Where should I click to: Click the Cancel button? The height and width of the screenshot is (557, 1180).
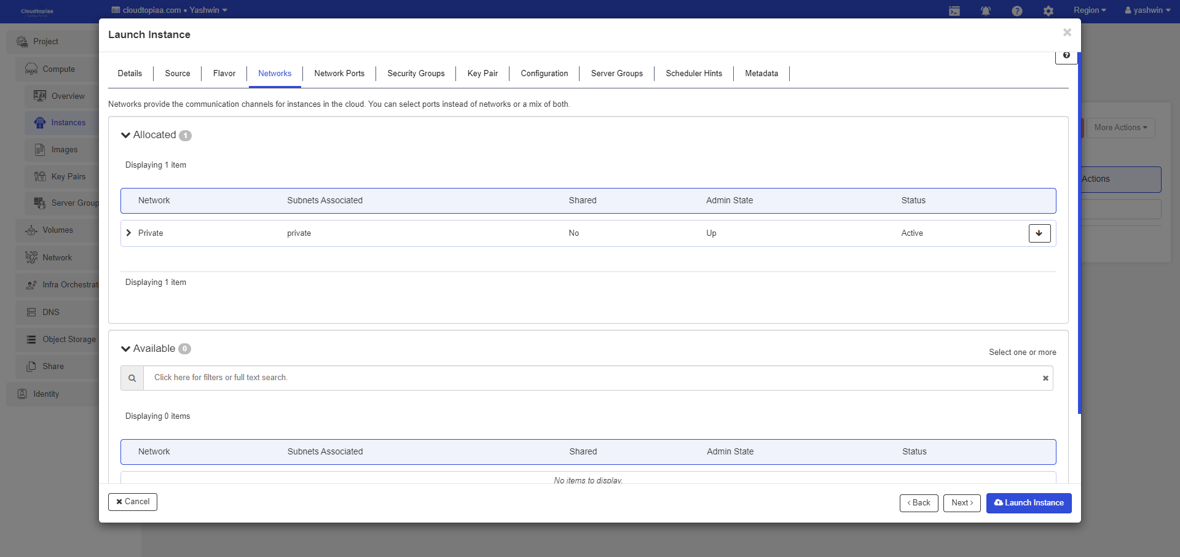coord(133,502)
